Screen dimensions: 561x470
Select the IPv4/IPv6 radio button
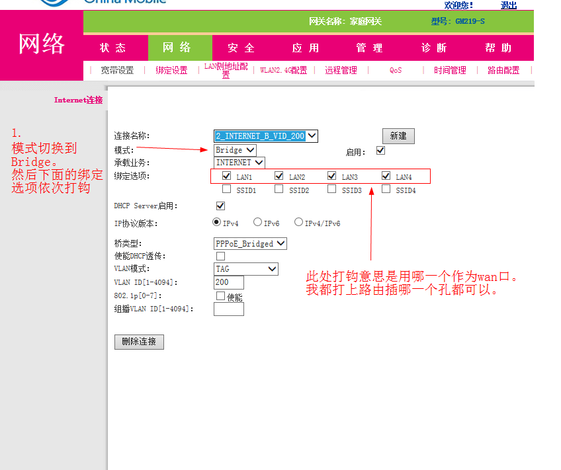(x=298, y=222)
